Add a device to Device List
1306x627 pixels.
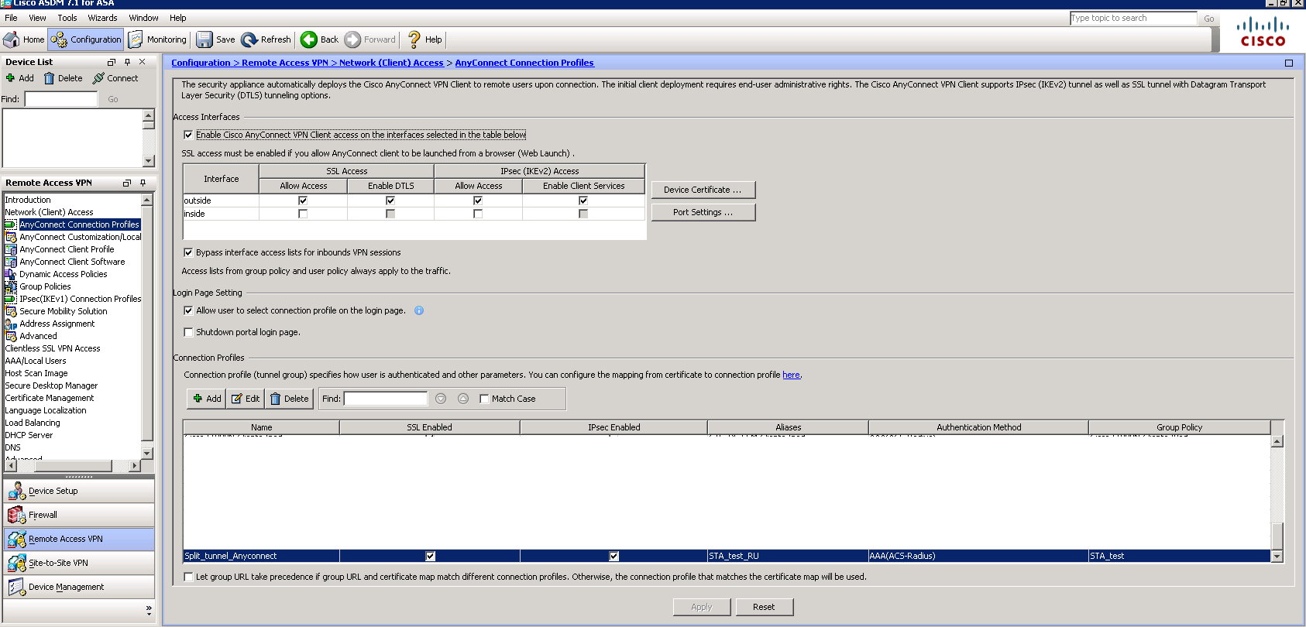[x=20, y=78]
